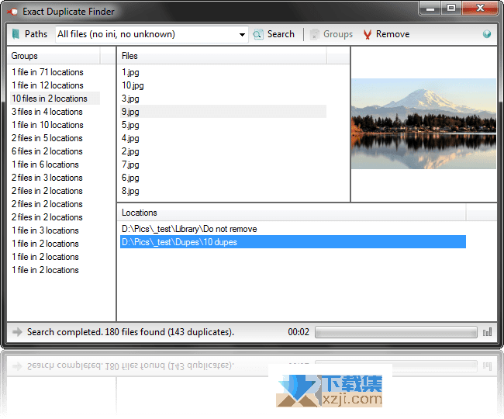Click the Remove scissors icon
The height and width of the screenshot is (419, 504).
click(368, 34)
